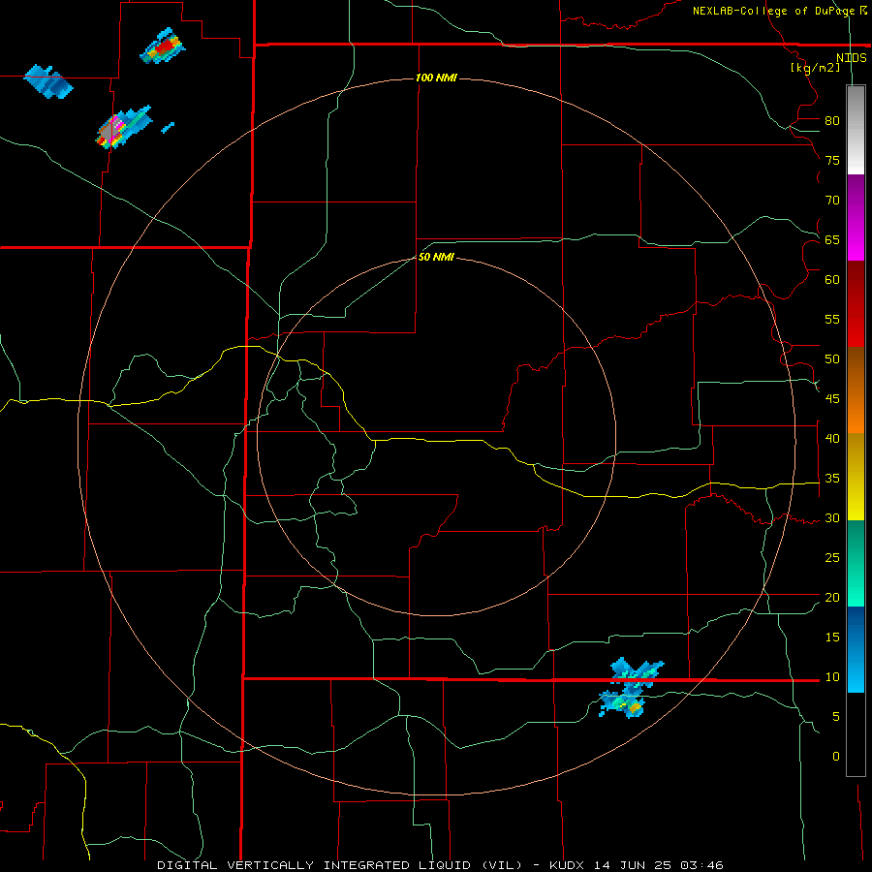The image size is (872, 872).
Task: Click the 0 value on the scale
Action: pyautogui.click(x=836, y=757)
